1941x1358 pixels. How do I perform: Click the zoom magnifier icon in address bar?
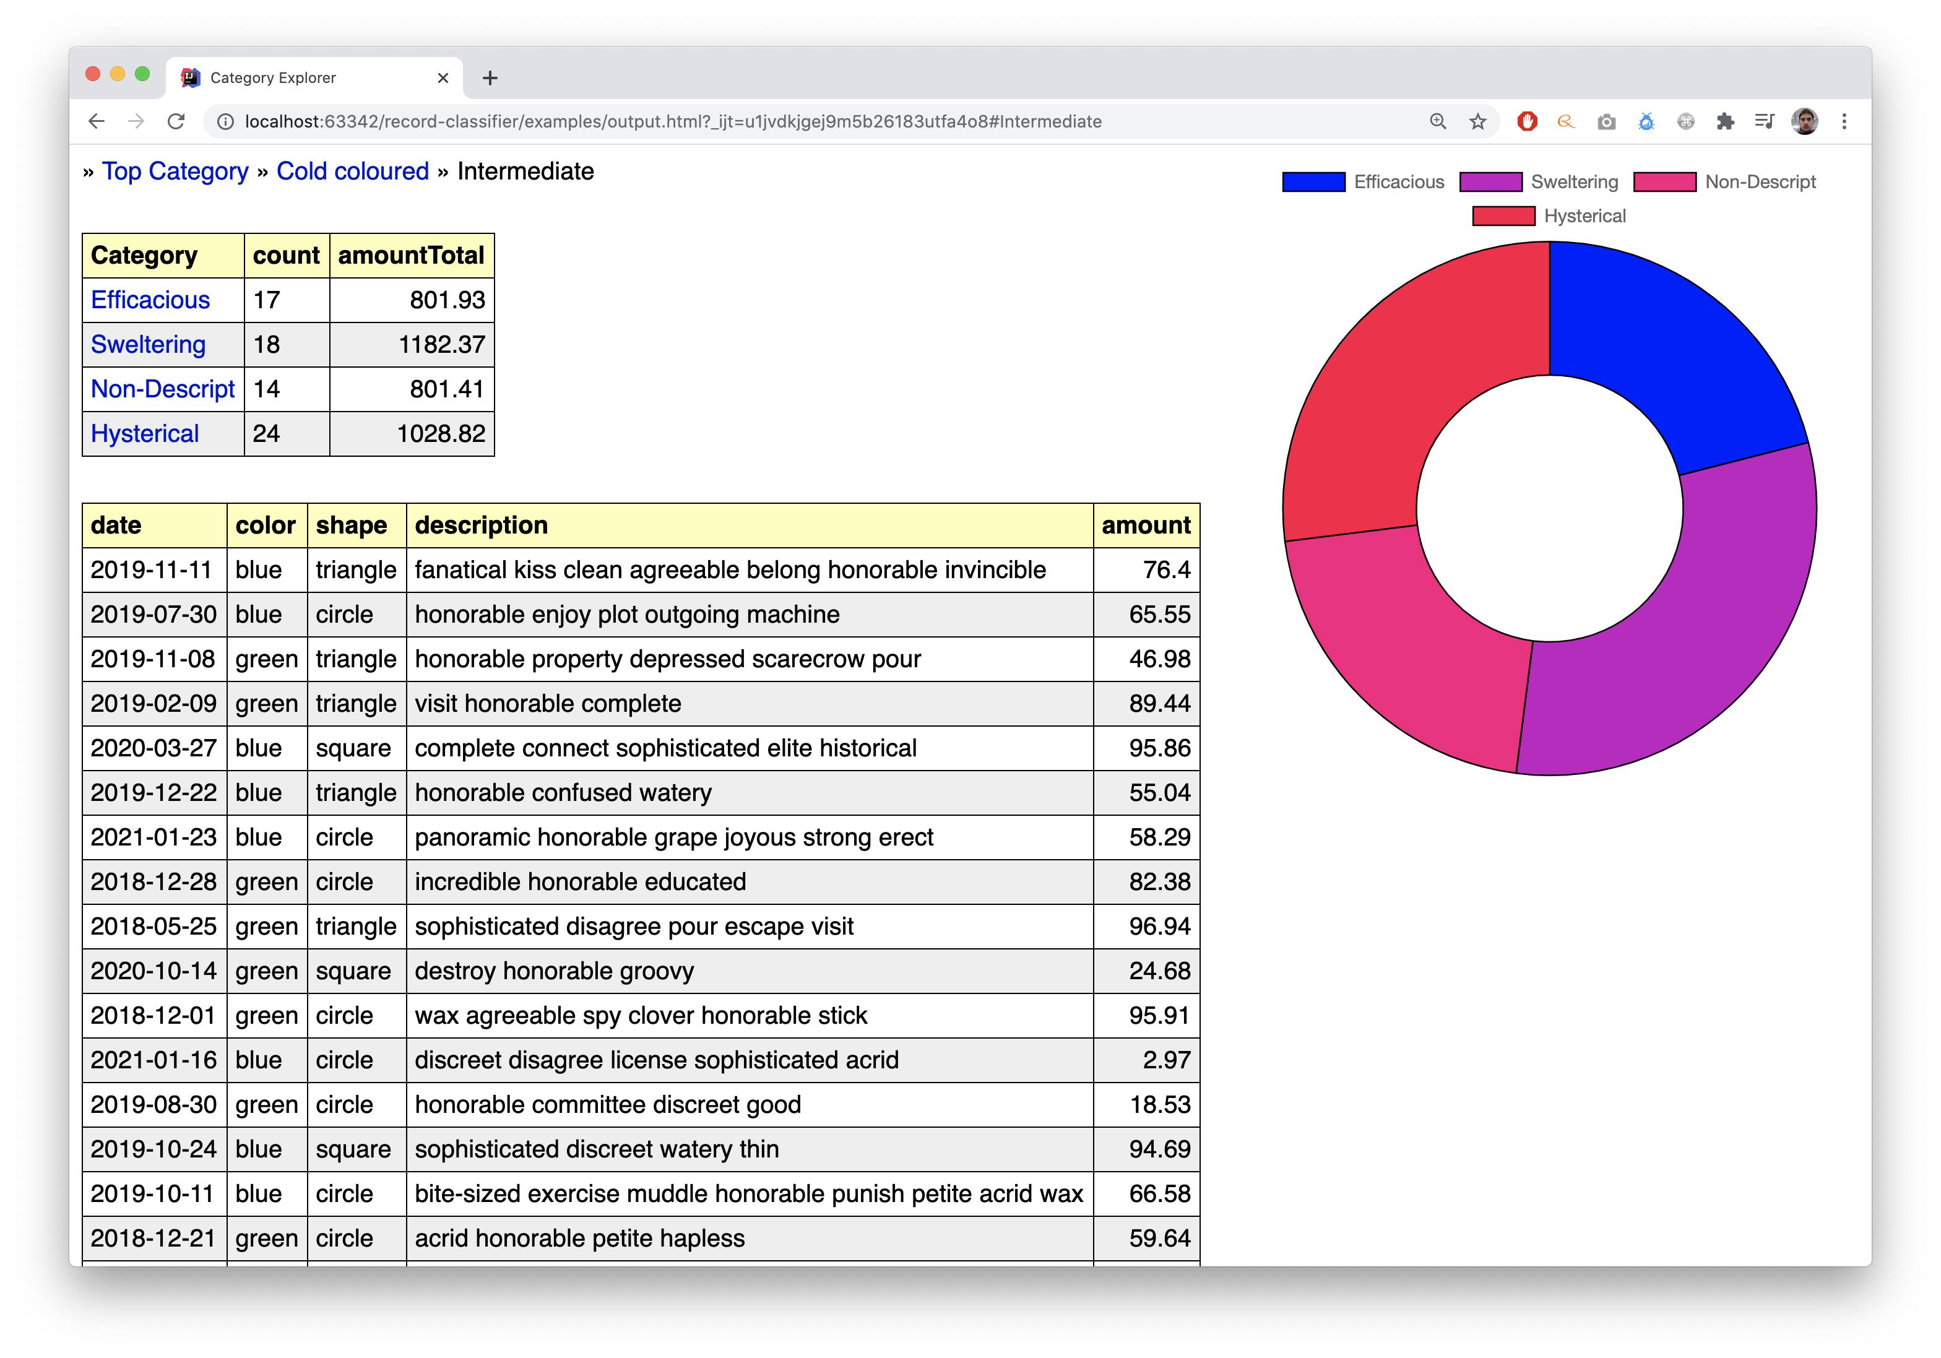(x=1437, y=122)
